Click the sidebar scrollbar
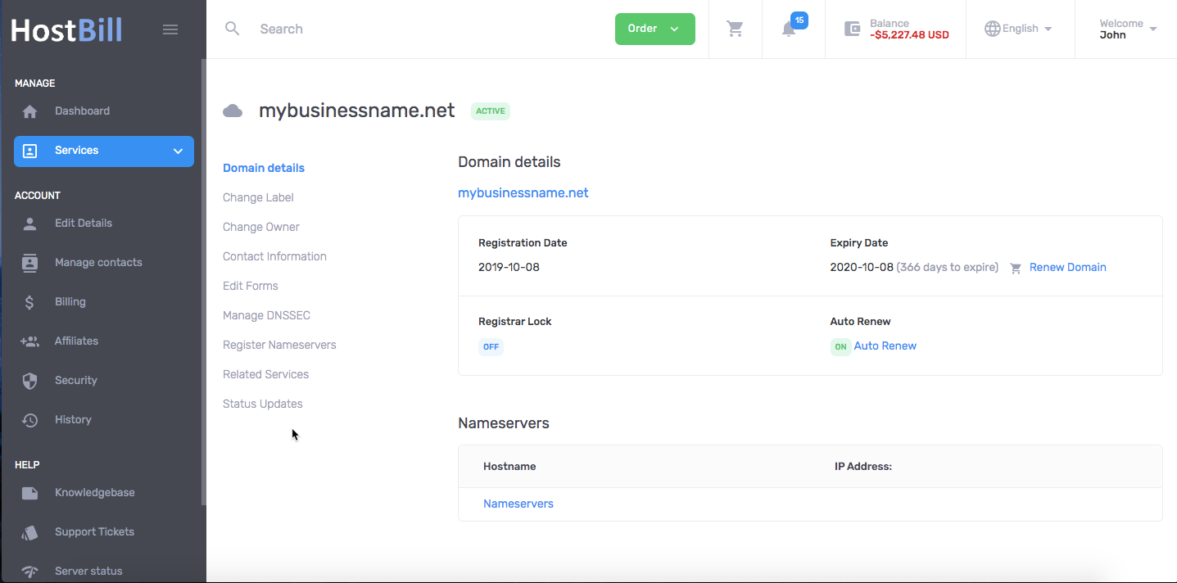Screen dimensions: 1177x583 203,282
